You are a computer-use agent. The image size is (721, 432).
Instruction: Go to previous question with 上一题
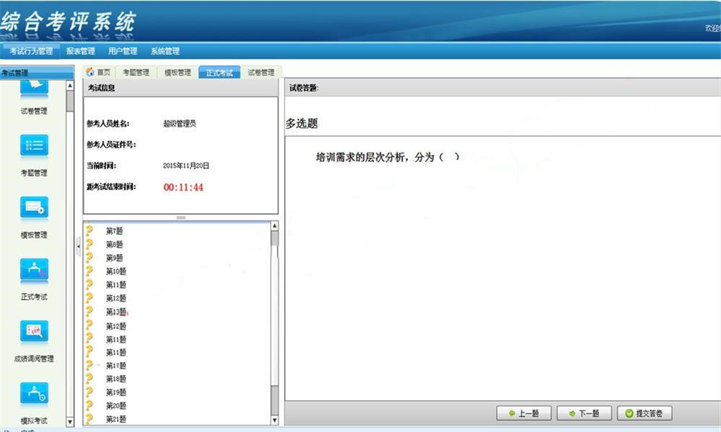point(523,413)
